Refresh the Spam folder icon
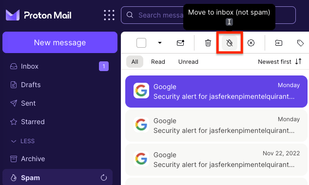The width and height of the screenshot is (309, 185). pyautogui.click(x=104, y=178)
